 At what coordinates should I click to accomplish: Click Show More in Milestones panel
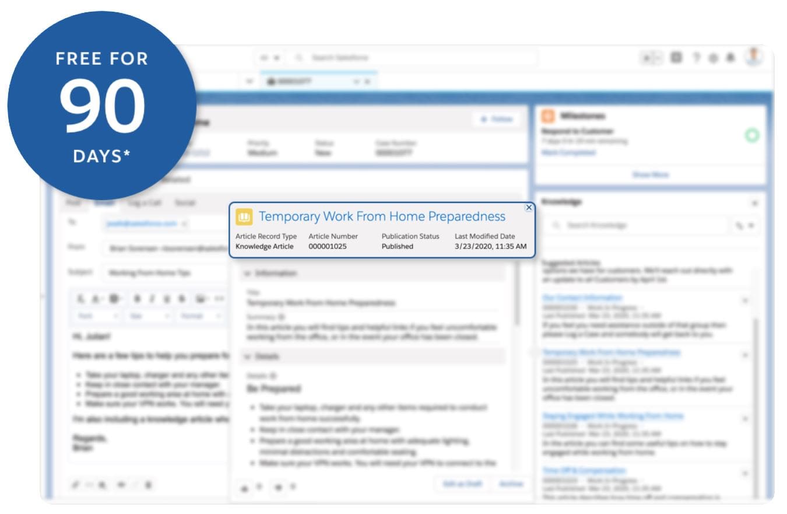coord(650,174)
